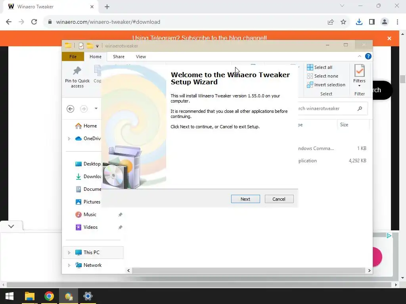
Task: Open Chrome downloads icon
Action: click(x=359, y=22)
